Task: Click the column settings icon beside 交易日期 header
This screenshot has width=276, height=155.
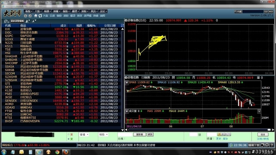Action: pyautogui.click(x=122, y=25)
